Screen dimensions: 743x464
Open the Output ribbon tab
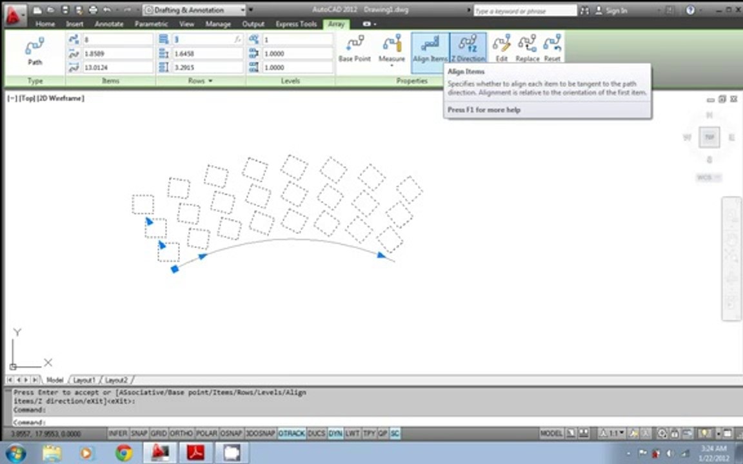tap(253, 24)
